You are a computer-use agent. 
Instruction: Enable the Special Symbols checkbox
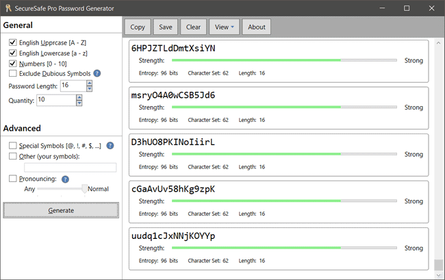13,145
